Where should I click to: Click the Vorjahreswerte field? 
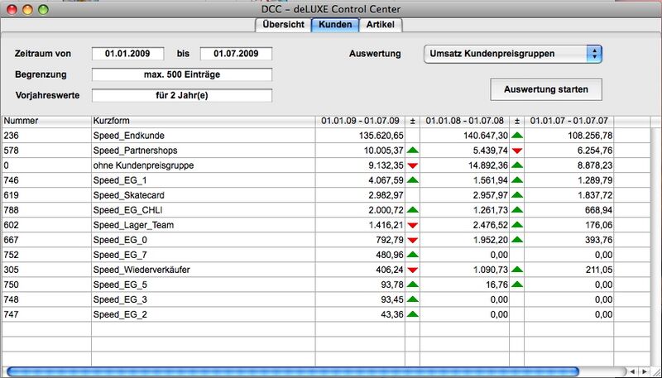(x=181, y=95)
